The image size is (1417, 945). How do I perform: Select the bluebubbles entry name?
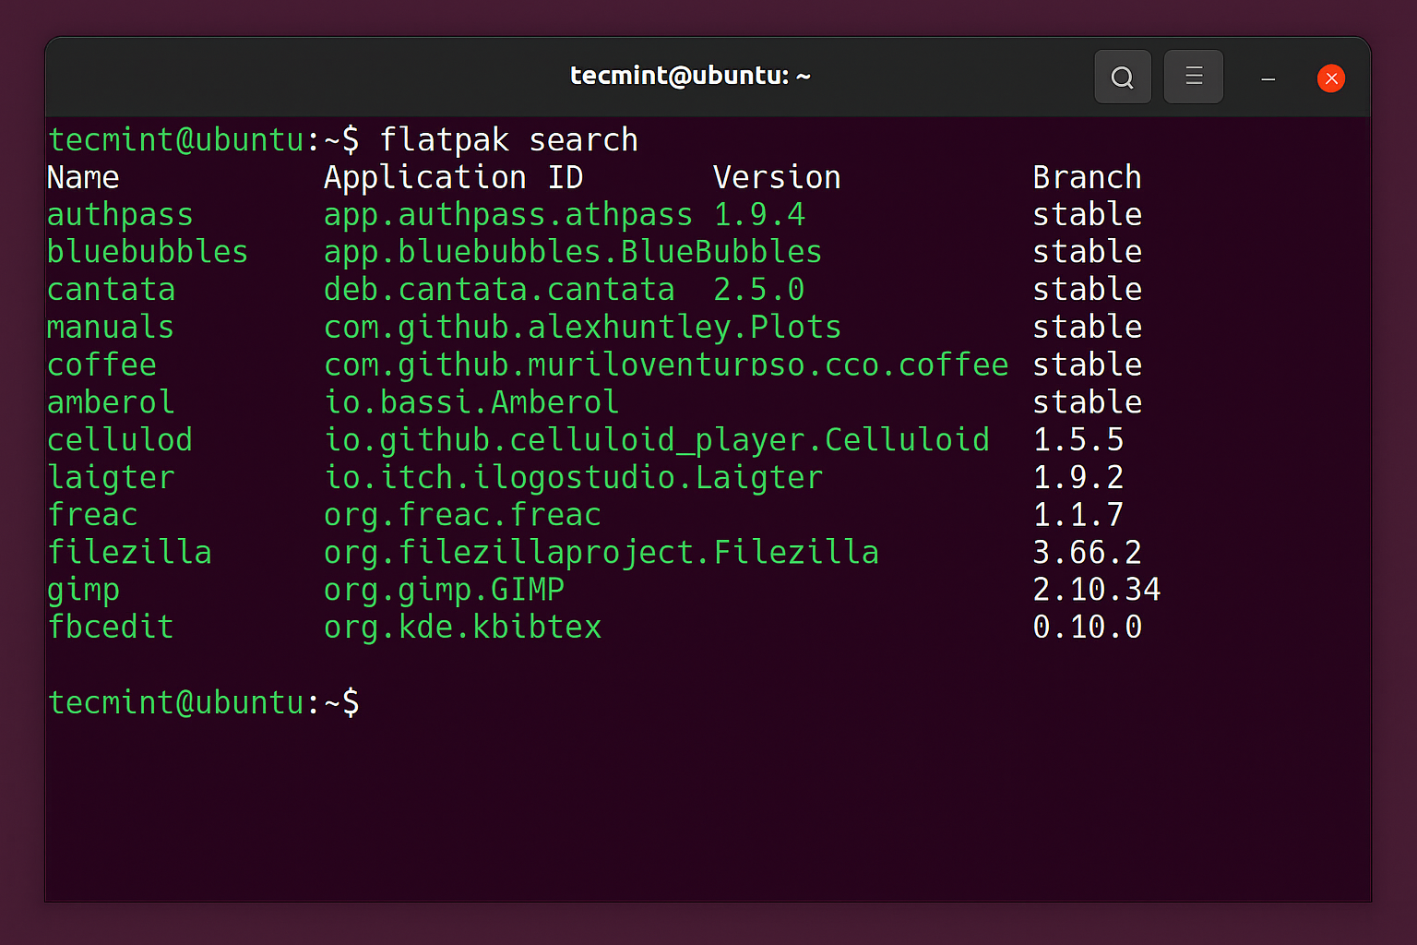tap(147, 251)
